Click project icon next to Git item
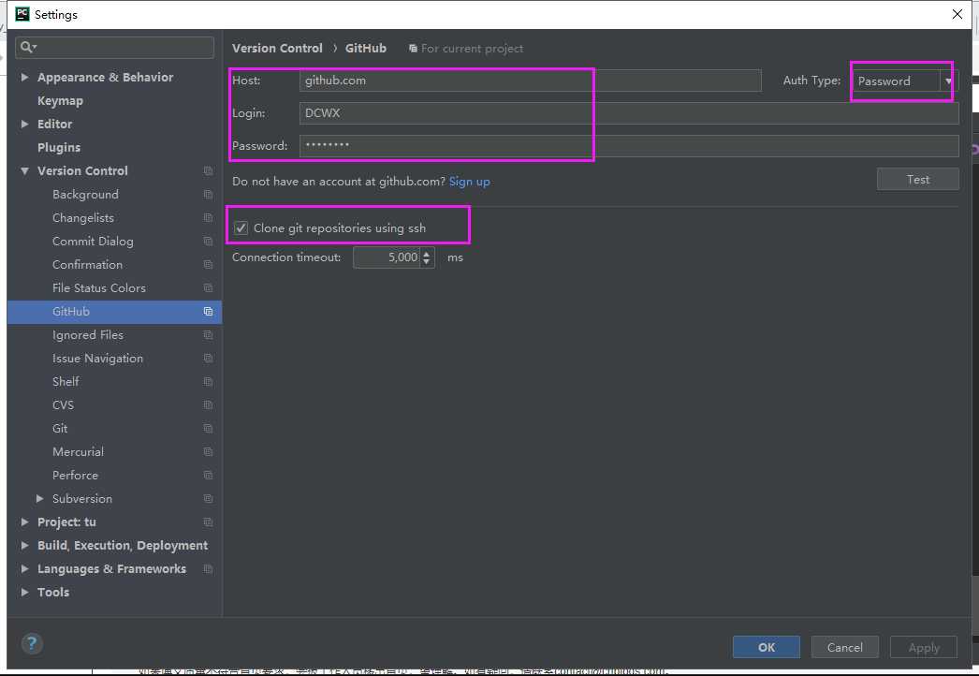Image resolution: width=979 pixels, height=676 pixels. pos(208,429)
